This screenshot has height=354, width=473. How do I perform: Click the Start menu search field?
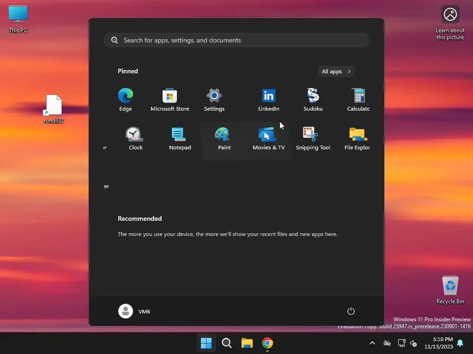[236, 40]
